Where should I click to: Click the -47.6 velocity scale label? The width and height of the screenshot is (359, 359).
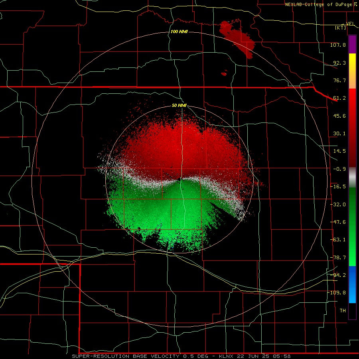click(338, 222)
